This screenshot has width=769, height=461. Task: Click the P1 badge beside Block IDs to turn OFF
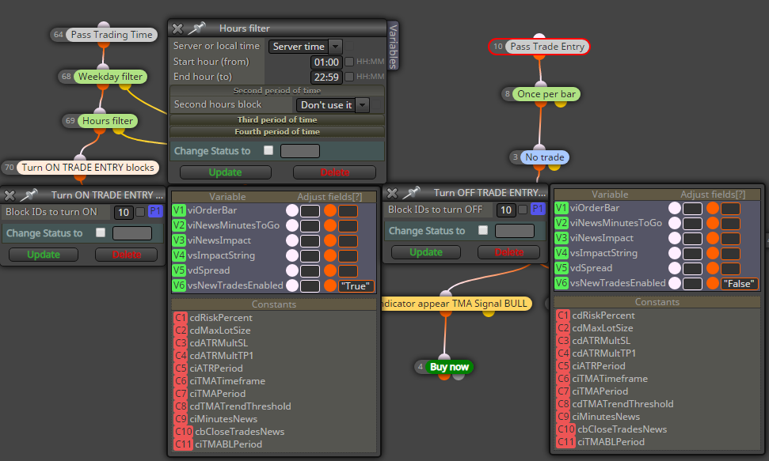pyautogui.click(x=538, y=210)
